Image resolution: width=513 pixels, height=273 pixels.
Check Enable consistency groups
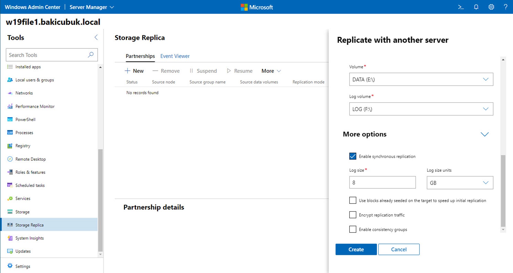coord(353,229)
